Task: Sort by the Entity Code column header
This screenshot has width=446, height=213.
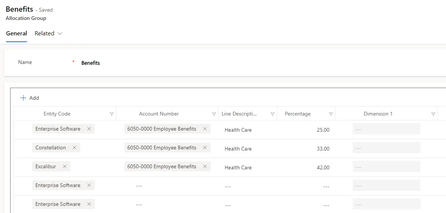Action: point(57,114)
